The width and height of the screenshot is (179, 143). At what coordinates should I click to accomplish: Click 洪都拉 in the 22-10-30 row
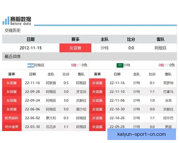pyautogui.click(x=168, y=109)
